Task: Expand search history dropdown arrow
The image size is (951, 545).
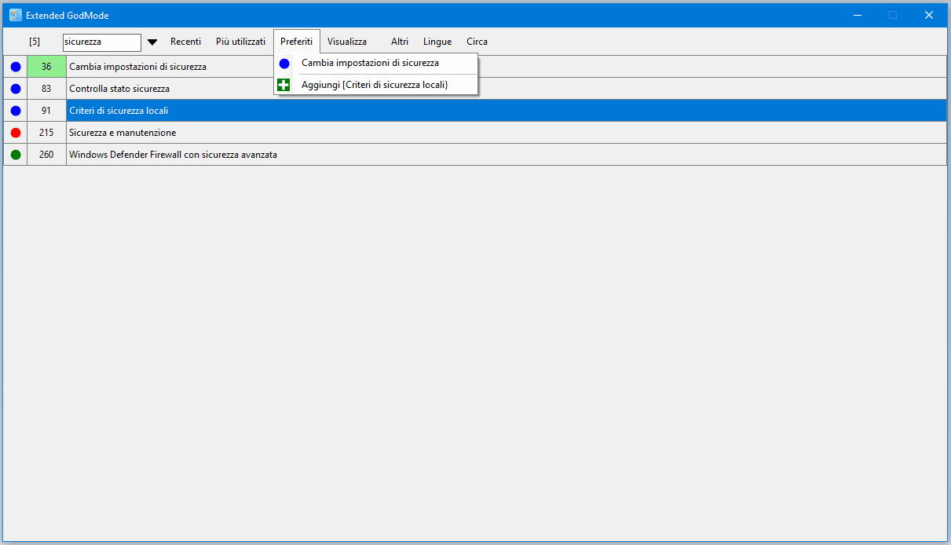Action: coord(152,42)
